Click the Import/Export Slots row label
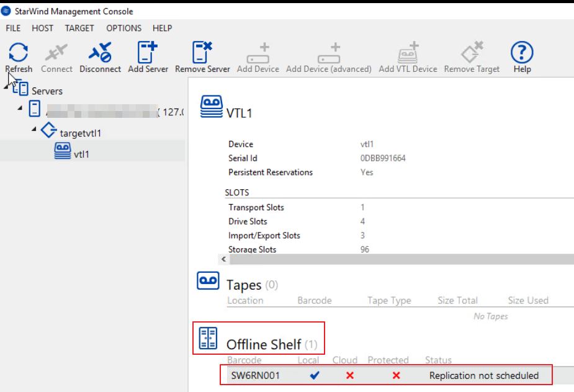 pyautogui.click(x=264, y=235)
